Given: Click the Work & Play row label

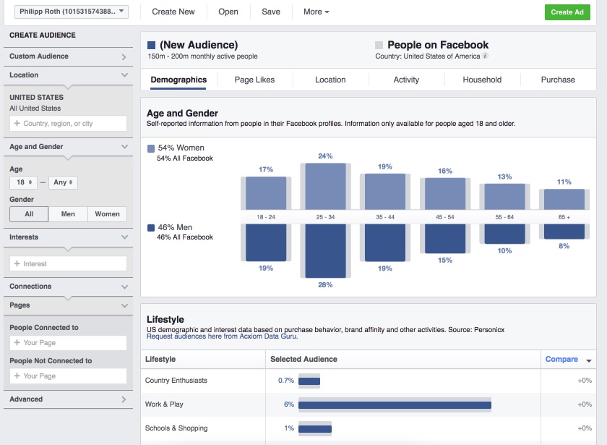Looking at the screenshot, I should (164, 404).
